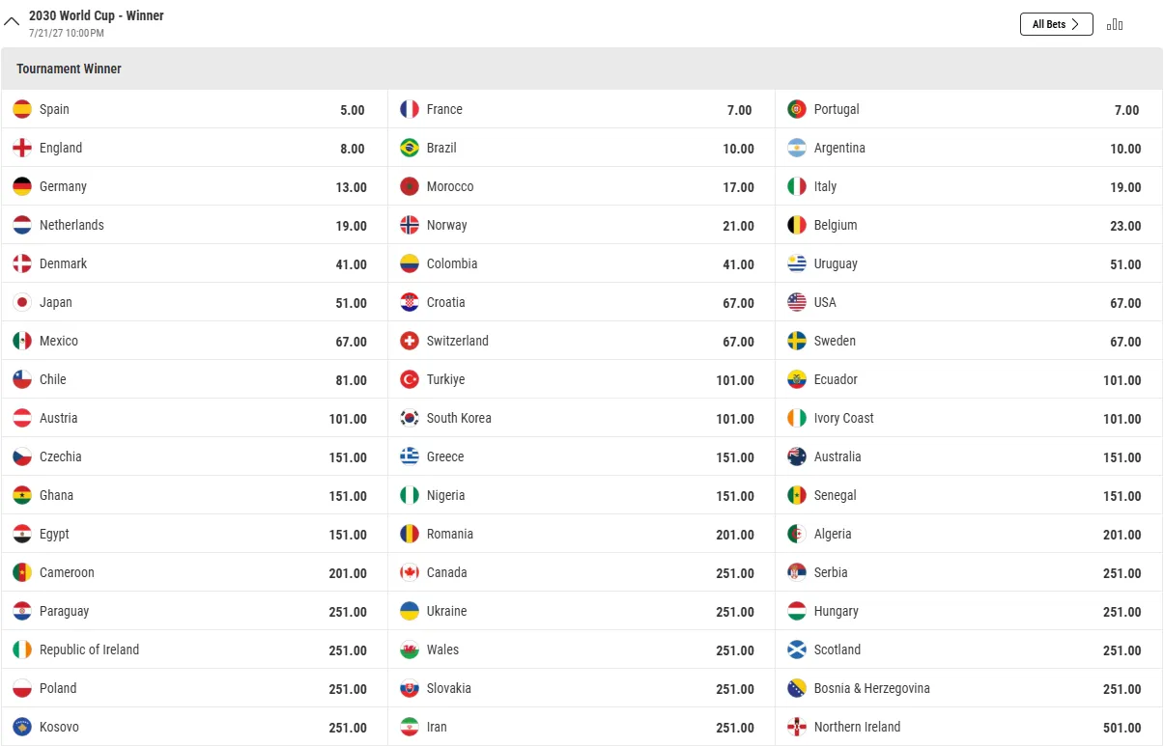The image size is (1164, 746).
Task: Click the Wales flag icon
Action: [x=410, y=649]
